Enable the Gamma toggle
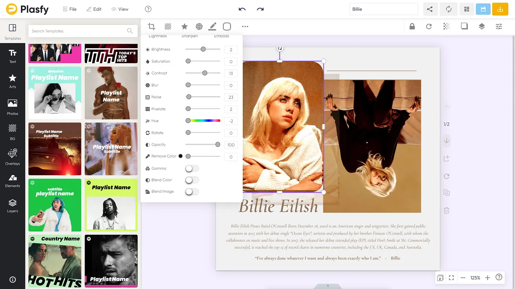Image resolution: width=515 pixels, height=289 pixels. (192, 168)
